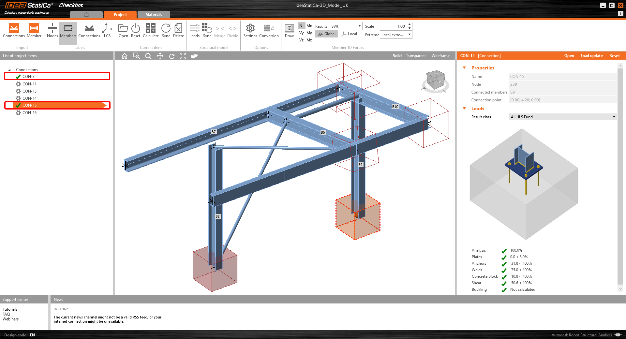Click the Home view icon above the 3D model
This screenshot has height=339, width=626.
(x=124, y=56)
